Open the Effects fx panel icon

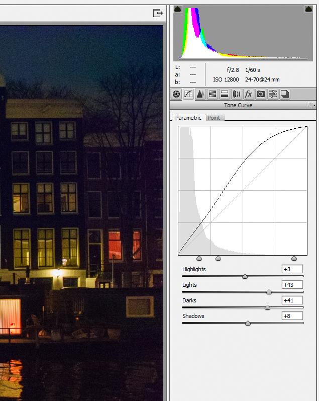pos(249,94)
